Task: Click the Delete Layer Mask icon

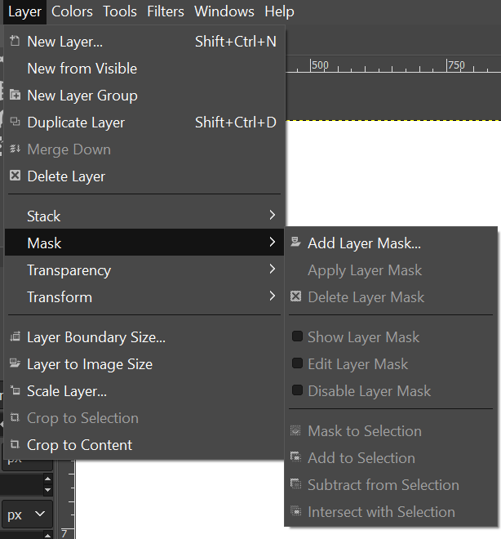Action: click(295, 296)
